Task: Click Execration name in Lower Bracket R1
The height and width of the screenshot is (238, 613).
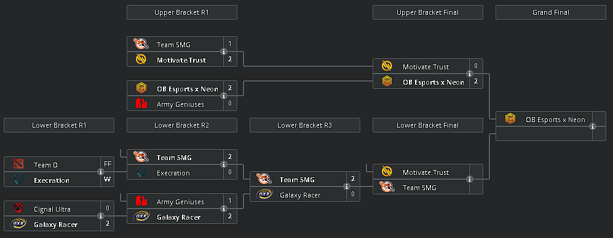Action: tap(52, 180)
